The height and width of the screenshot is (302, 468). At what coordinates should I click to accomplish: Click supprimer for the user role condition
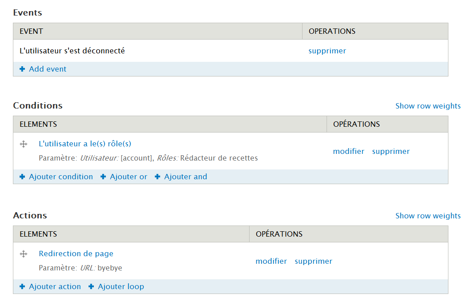click(391, 151)
